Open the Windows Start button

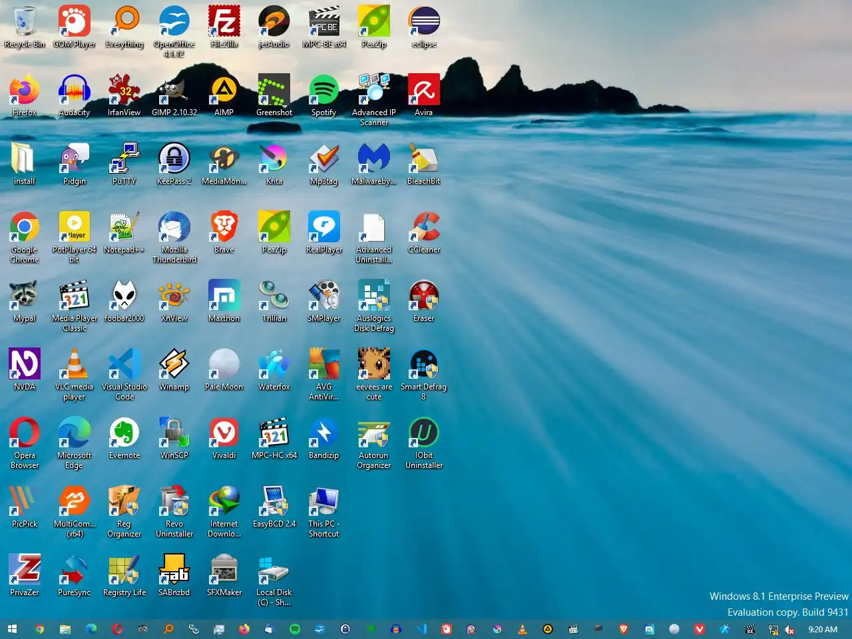point(12,629)
